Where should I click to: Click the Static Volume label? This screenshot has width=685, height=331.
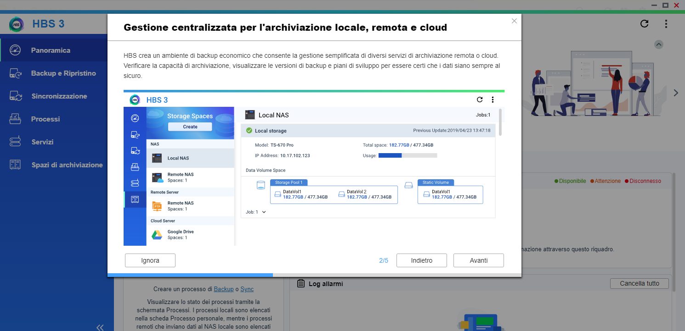coord(436,182)
